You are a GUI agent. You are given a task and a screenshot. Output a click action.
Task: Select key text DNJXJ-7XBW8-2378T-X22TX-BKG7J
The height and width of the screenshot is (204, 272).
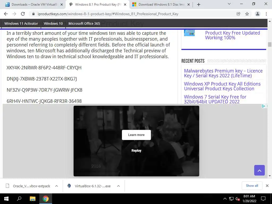coord(42,79)
